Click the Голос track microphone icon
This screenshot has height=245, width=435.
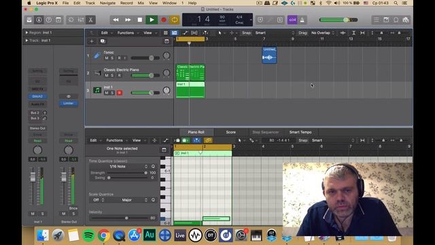[97, 56]
